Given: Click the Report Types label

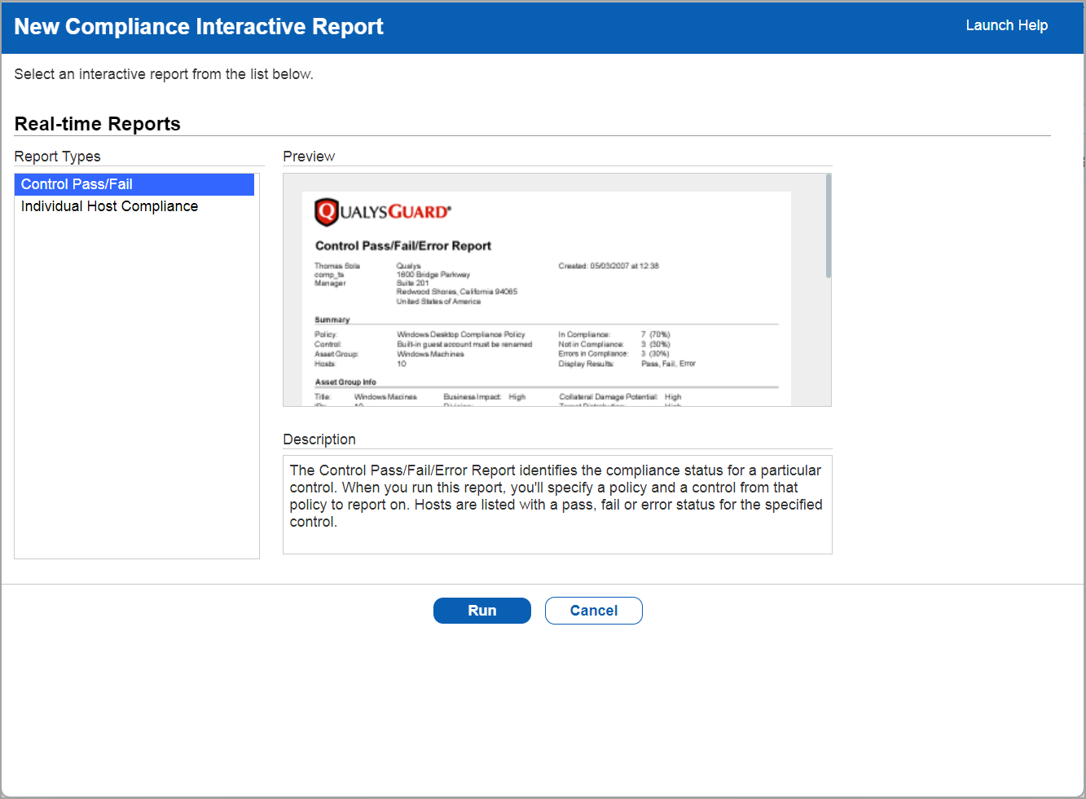Looking at the screenshot, I should [57, 157].
